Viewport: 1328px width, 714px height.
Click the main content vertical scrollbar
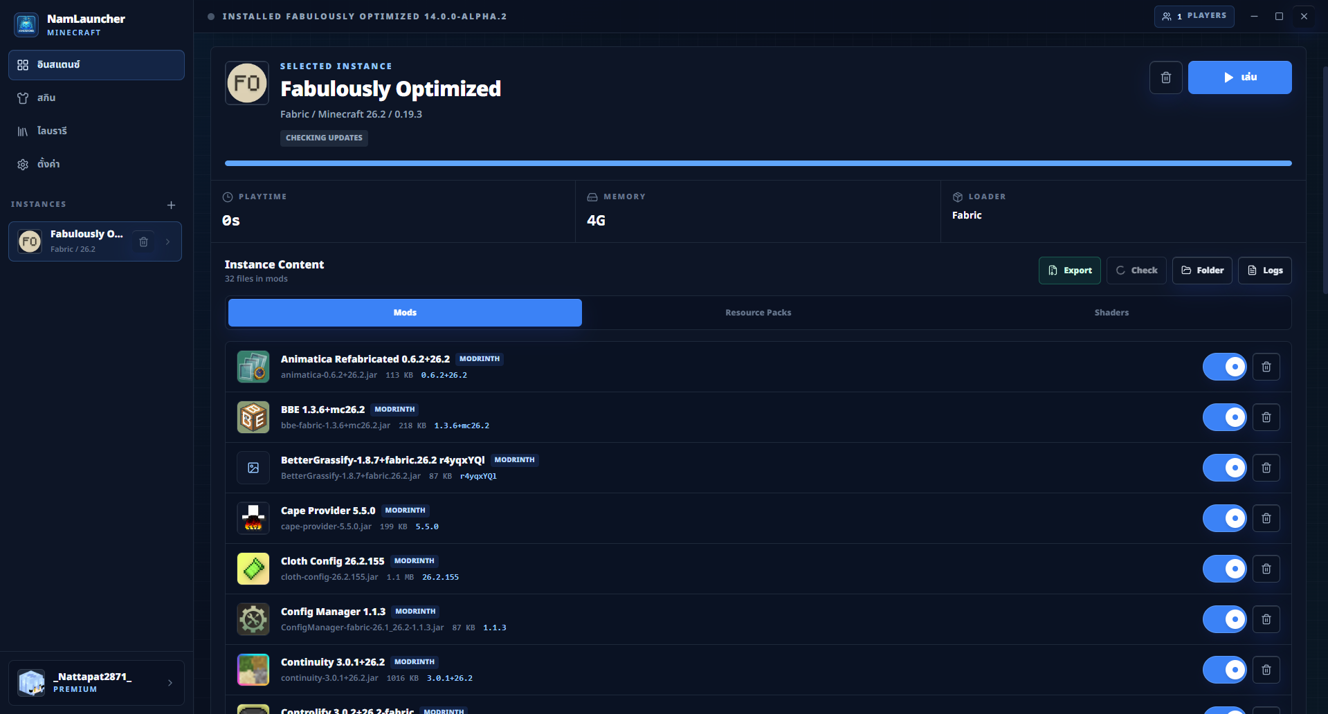tap(1325, 180)
